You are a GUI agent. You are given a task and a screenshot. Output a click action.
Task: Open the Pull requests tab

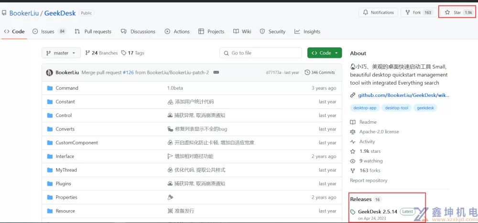[x=93, y=32]
